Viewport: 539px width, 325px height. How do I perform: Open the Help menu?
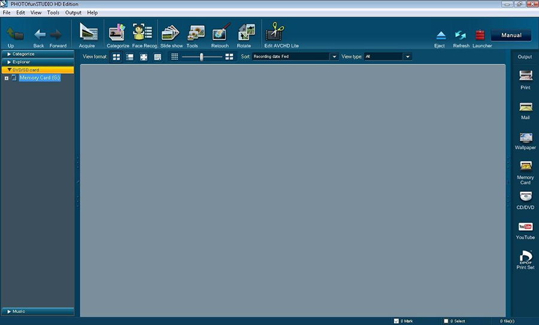pyautogui.click(x=92, y=13)
